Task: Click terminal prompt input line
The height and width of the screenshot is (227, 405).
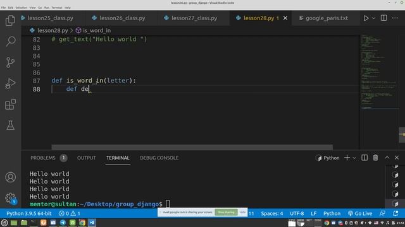Action: (99, 204)
